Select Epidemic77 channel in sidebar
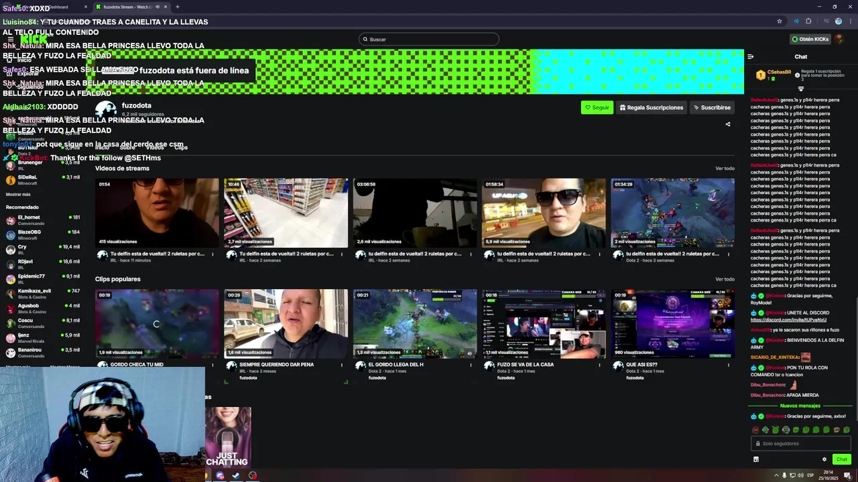 click(x=43, y=279)
